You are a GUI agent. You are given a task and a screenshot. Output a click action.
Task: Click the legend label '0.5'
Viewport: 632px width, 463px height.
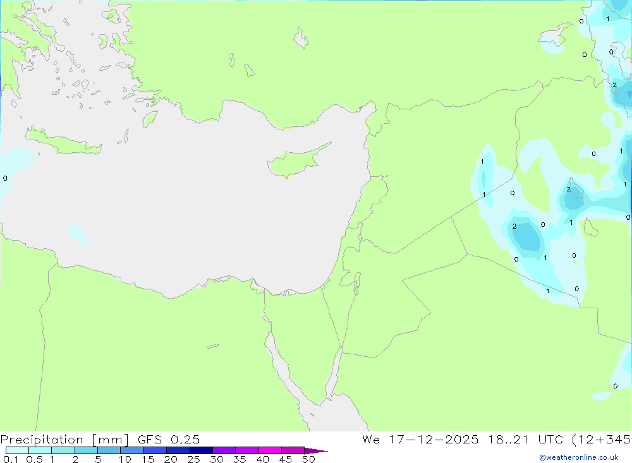[x=35, y=459]
